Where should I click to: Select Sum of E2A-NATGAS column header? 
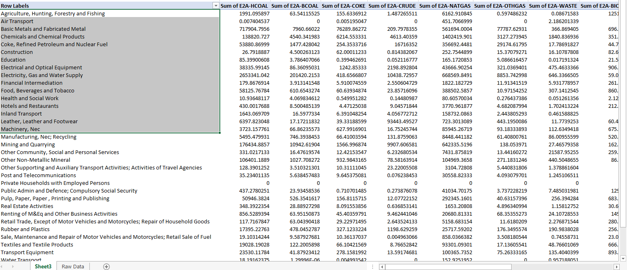click(445, 6)
